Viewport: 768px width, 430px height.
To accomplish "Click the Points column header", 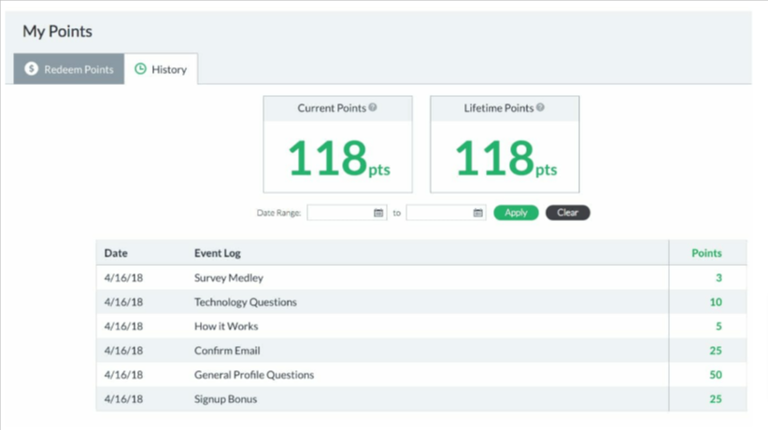I will coord(706,253).
